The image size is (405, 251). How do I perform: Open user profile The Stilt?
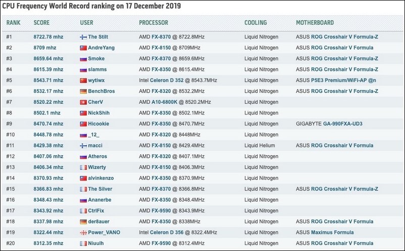98,37
